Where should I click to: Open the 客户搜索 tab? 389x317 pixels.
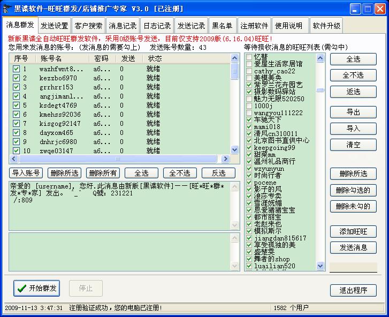(89, 26)
